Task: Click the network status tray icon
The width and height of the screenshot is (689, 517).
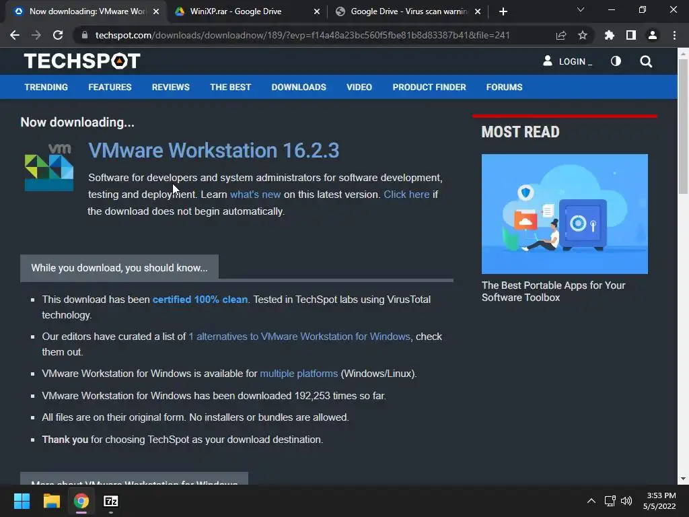Action: (610, 501)
